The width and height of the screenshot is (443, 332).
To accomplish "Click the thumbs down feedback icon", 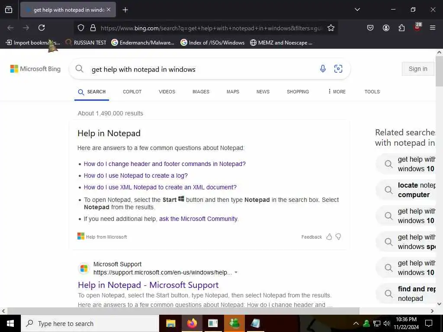I will [x=338, y=236].
